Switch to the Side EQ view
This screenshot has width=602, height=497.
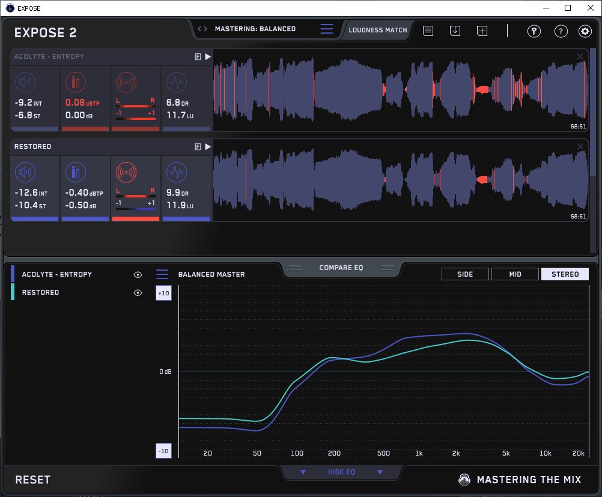click(x=465, y=274)
